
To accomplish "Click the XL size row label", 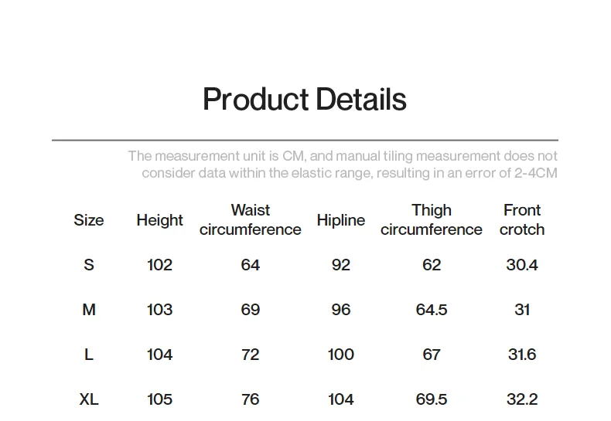I will pos(89,399).
